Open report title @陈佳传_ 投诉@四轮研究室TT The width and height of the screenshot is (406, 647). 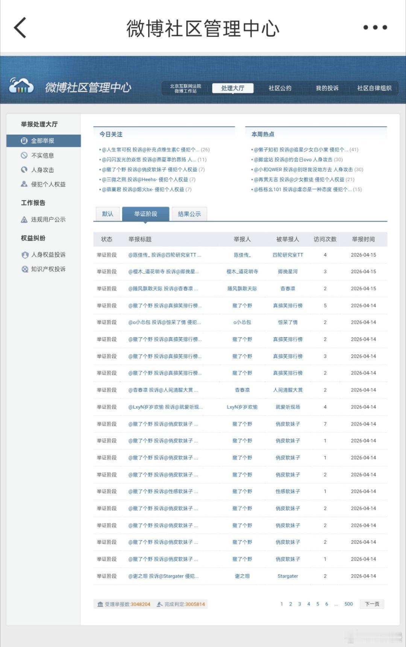click(165, 255)
